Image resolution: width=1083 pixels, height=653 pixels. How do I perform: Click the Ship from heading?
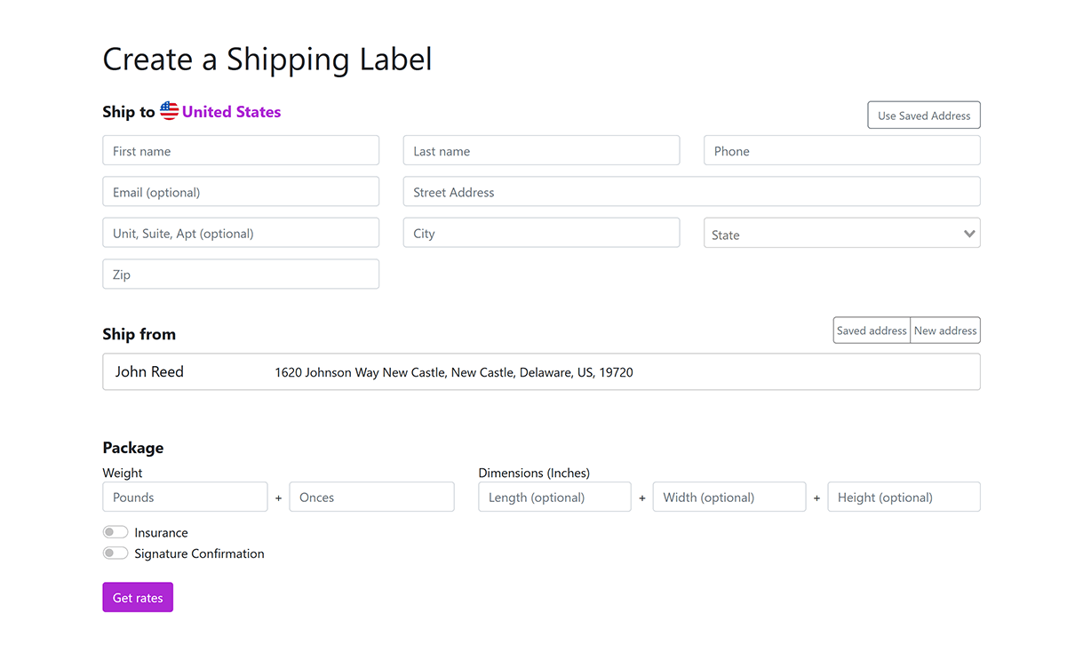139,334
